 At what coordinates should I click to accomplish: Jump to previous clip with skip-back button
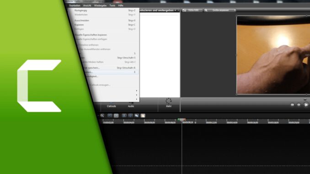[x=292, y=105]
